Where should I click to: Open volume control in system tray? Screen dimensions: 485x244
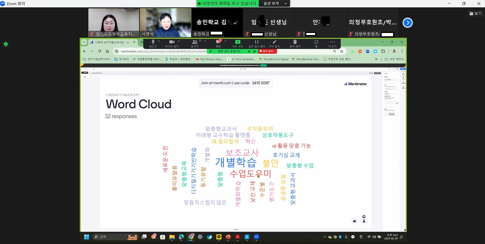click(x=374, y=237)
